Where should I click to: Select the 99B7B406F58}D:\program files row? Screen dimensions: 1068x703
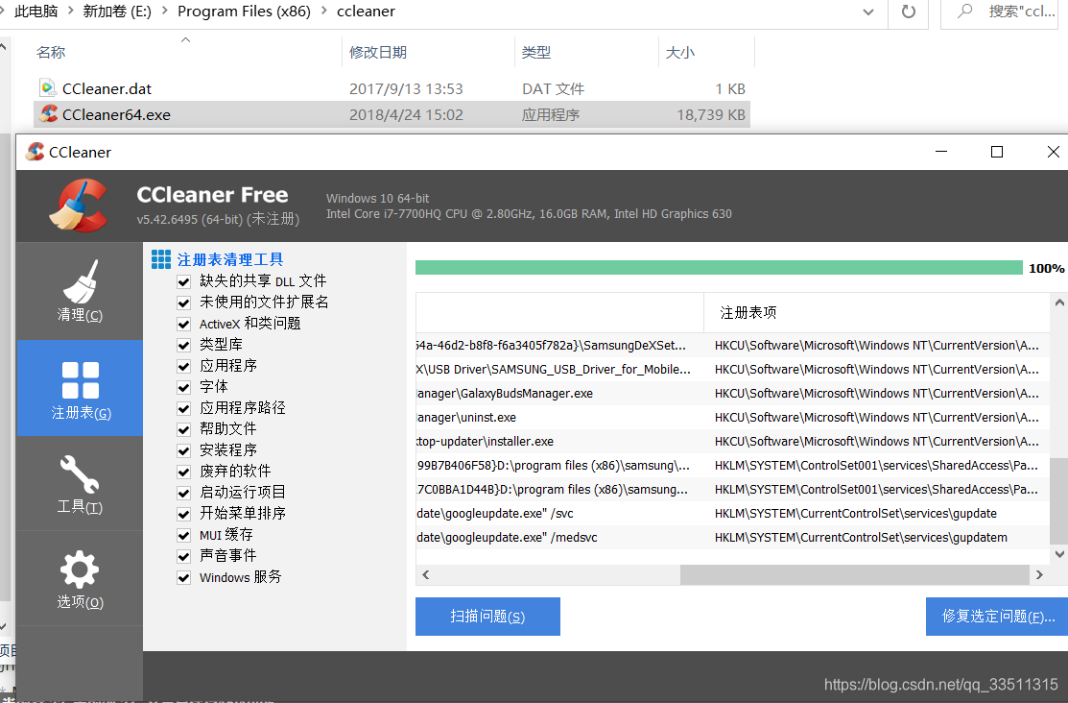tap(732, 465)
